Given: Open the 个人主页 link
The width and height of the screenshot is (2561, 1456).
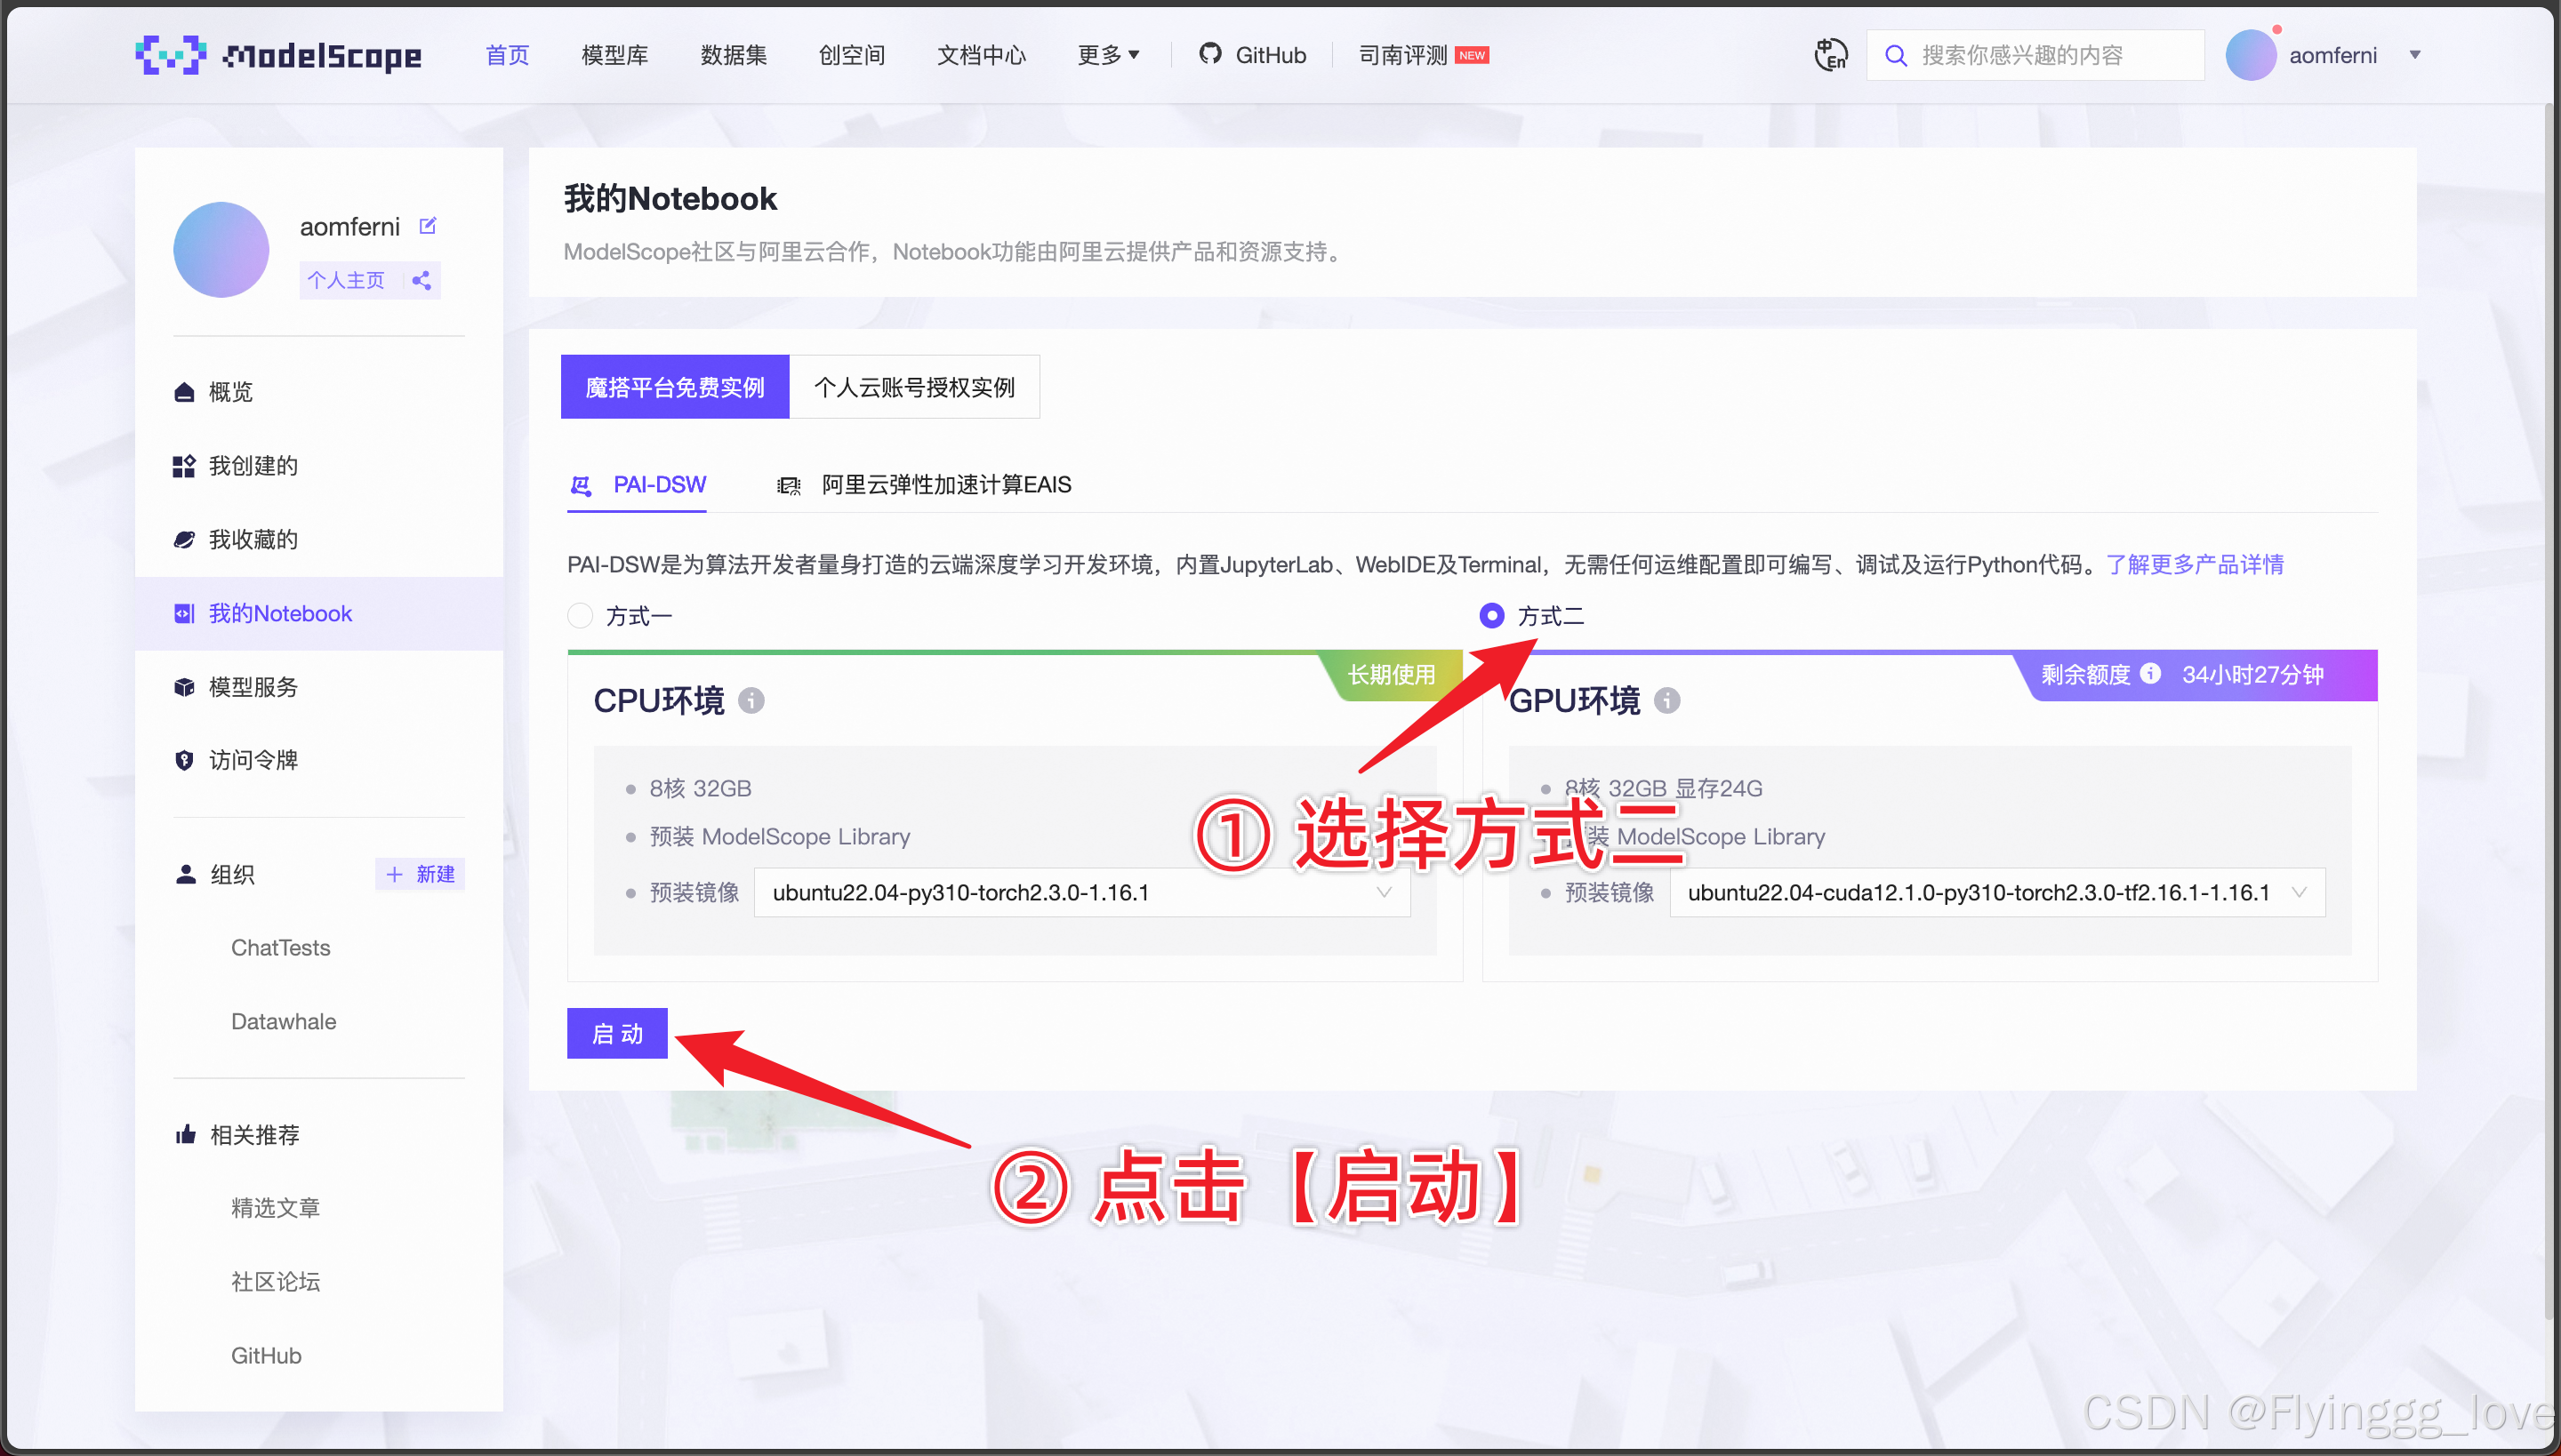Looking at the screenshot, I should click(x=346, y=281).
